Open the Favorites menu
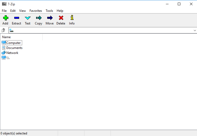The width and height of the screenshot is (197, 136). (x=36, y=11)
